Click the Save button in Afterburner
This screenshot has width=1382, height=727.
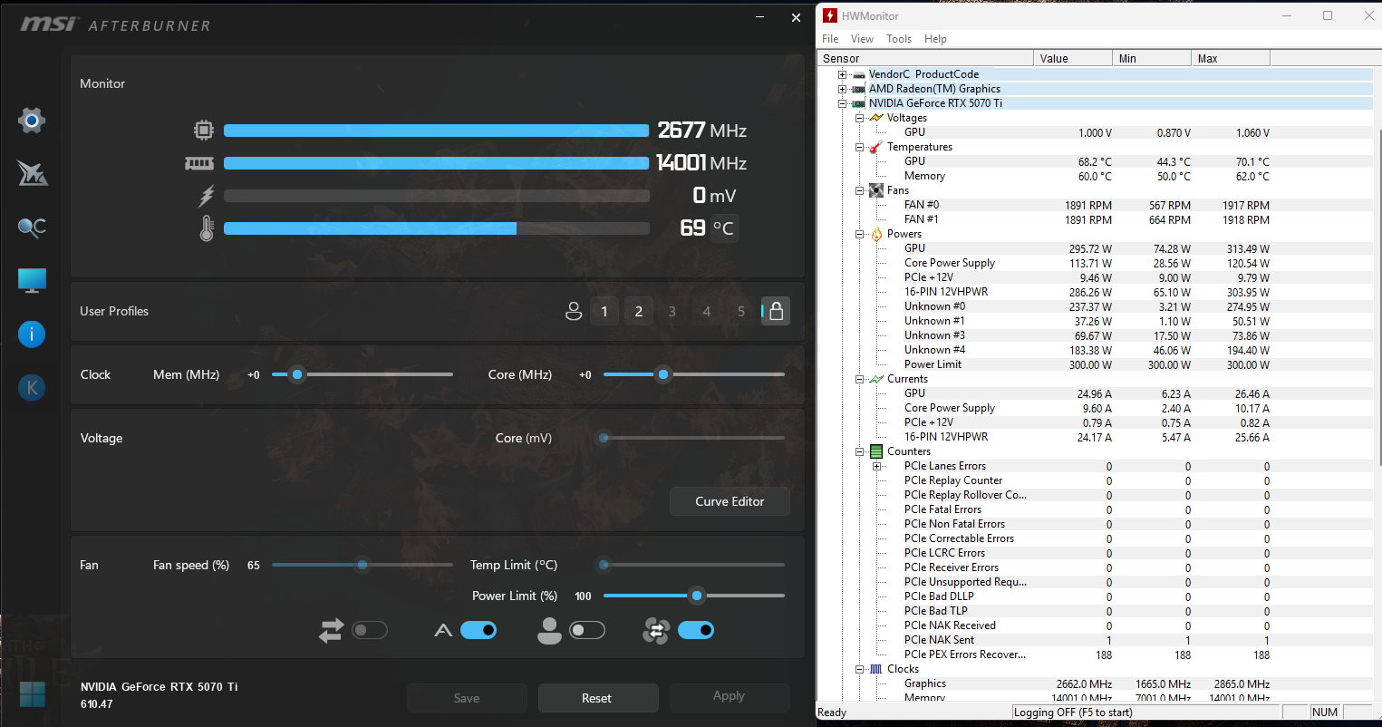click(467, 698)
